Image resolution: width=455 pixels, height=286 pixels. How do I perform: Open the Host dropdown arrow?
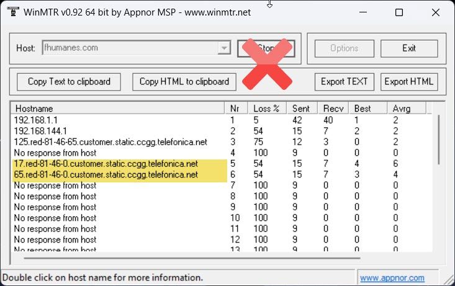tap(224, 48)
